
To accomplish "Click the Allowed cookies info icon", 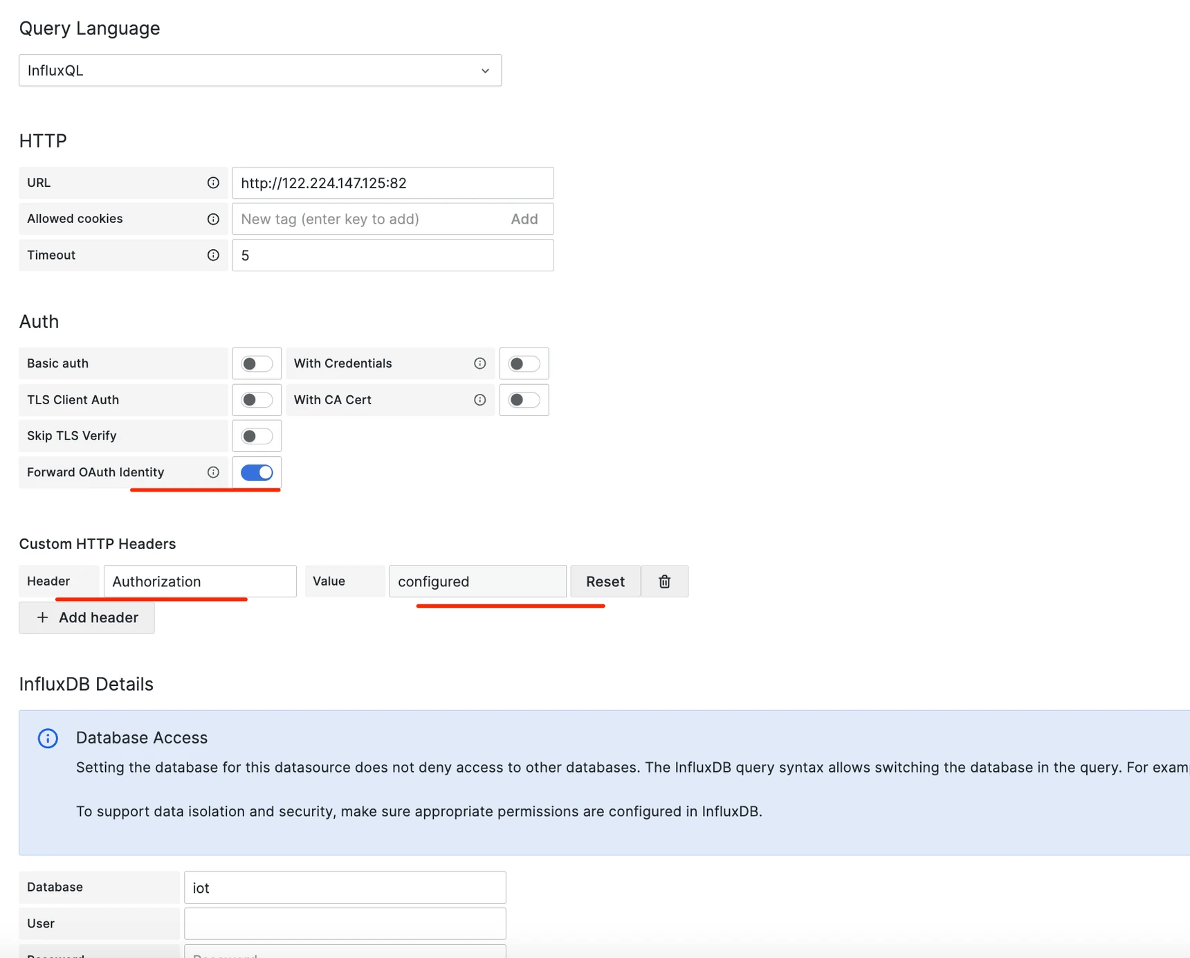I will pos(213,219).
